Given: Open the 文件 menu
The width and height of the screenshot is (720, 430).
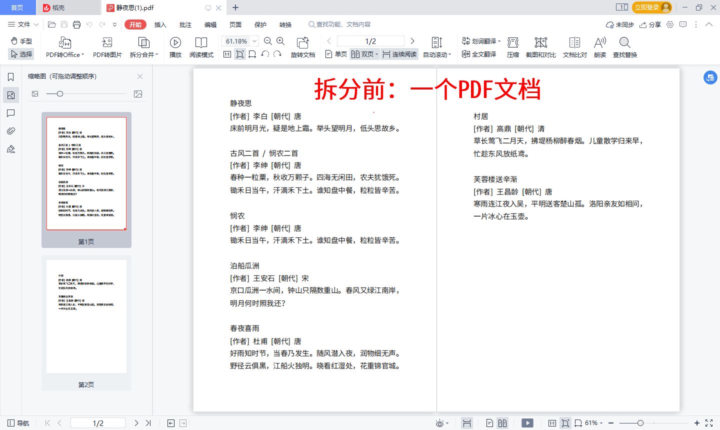Looking at the screenshot, I should coord(23,24).
